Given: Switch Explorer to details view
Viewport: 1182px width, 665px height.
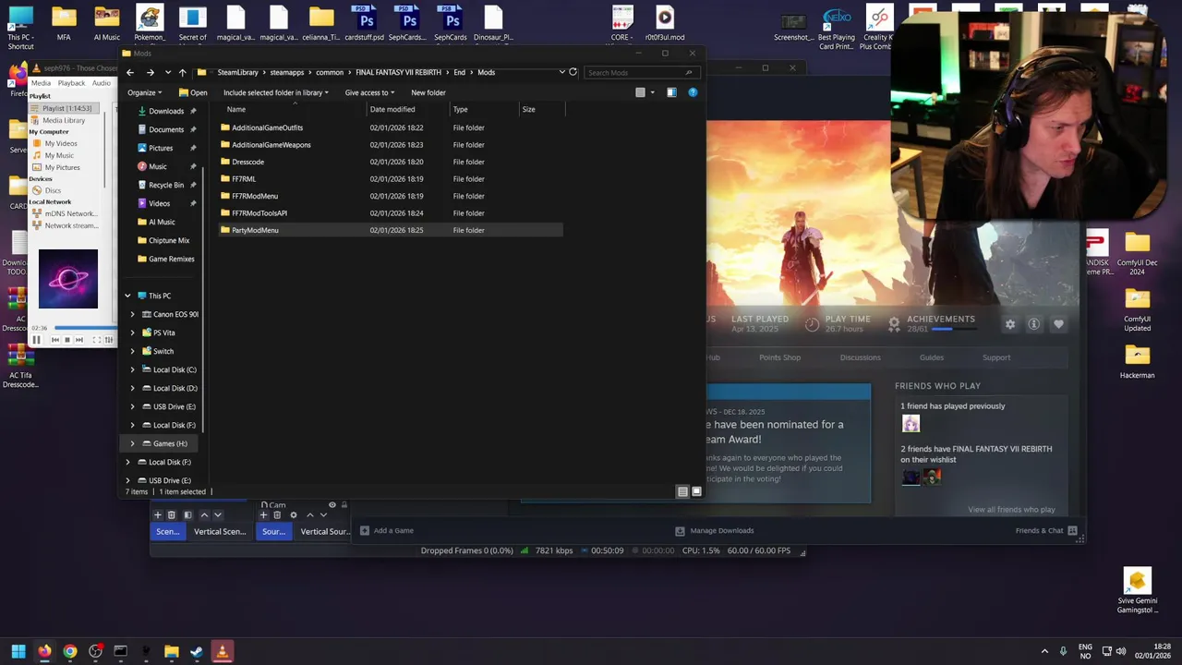Looking at the screenshot, I should 682,491.
